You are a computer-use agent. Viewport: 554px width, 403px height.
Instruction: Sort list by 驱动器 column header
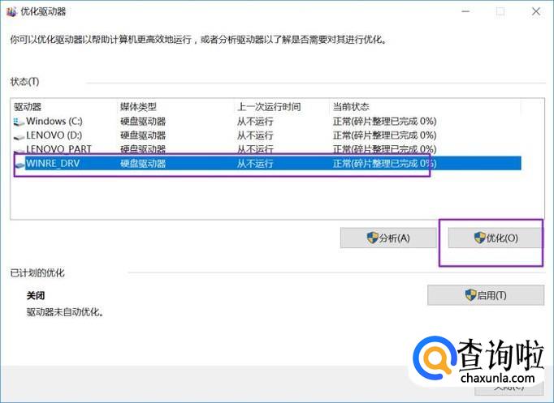[28, 107]
